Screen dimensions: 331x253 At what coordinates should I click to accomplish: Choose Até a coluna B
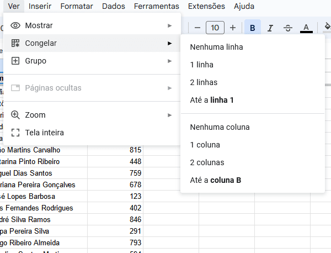coord(215,180)
